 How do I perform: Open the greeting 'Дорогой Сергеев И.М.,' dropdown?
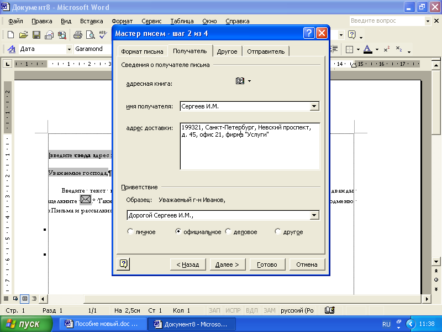click(x=314, y=215)
